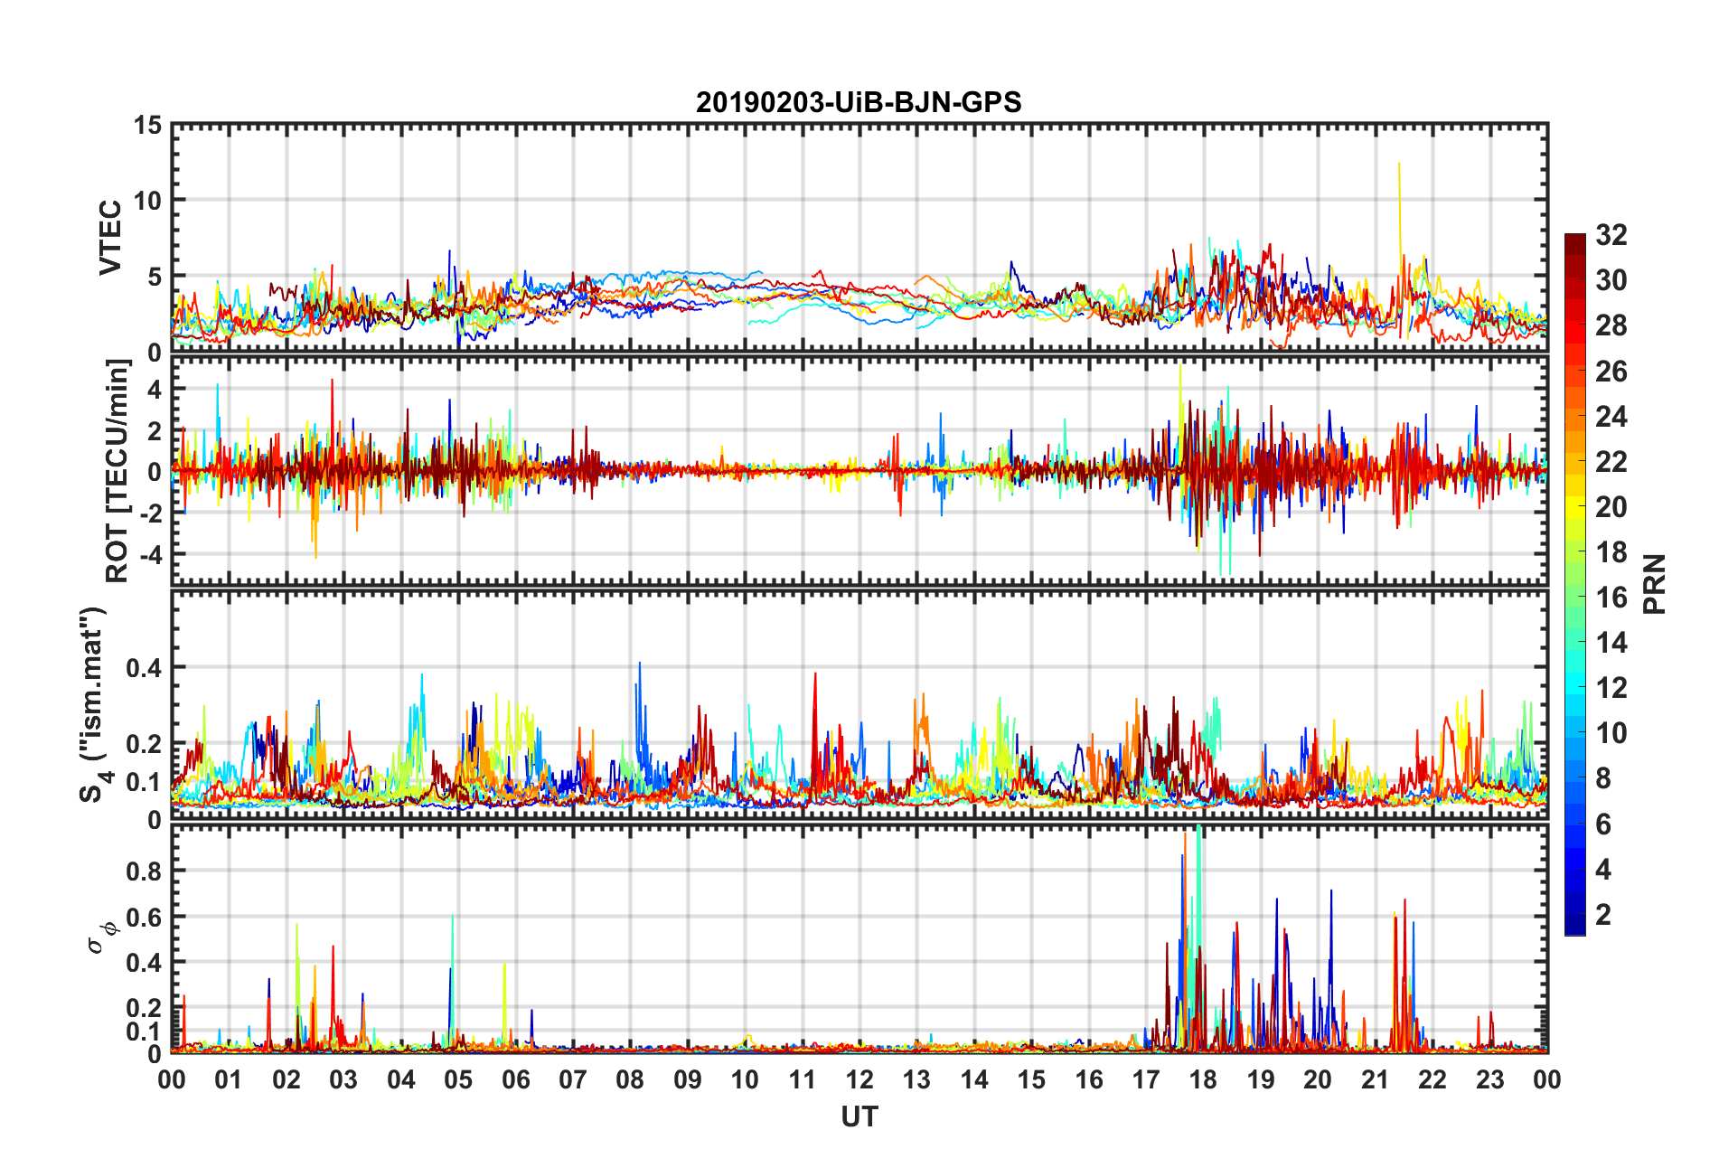Click ROT axis tick label -4
The image size is (1719, 1168).
coord(151,554)
